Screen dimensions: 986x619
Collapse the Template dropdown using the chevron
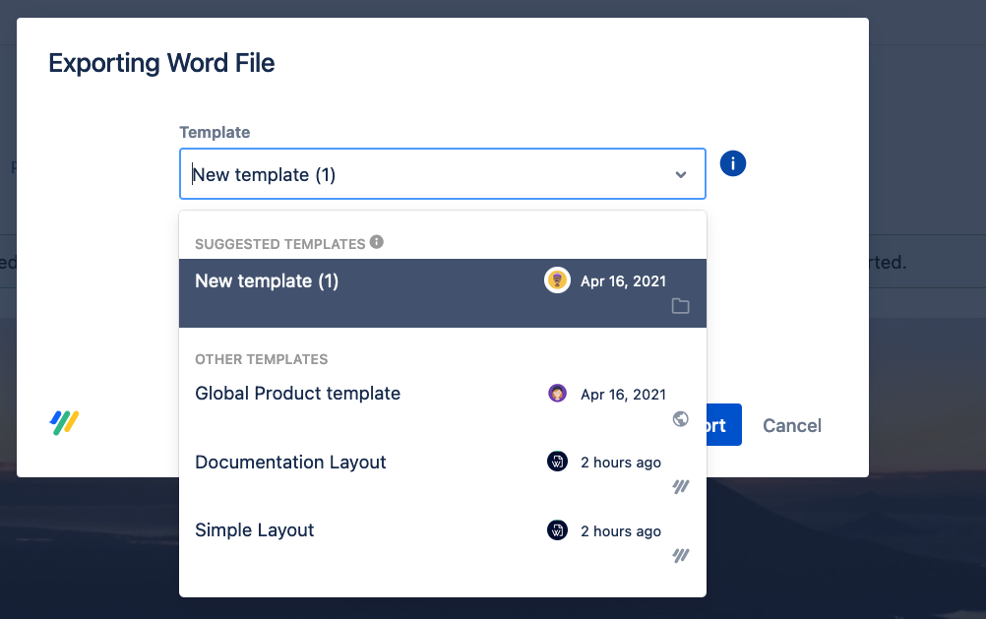click(x=681, y=175)
